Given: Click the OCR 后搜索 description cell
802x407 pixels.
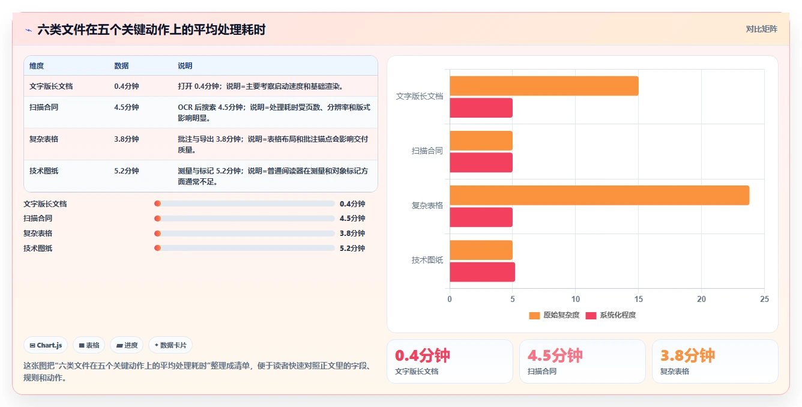Looking at the screenshot, I should (274, 112).
